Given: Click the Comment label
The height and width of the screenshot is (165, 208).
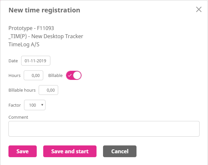Looking at the screenshot, I should (18, 117).
